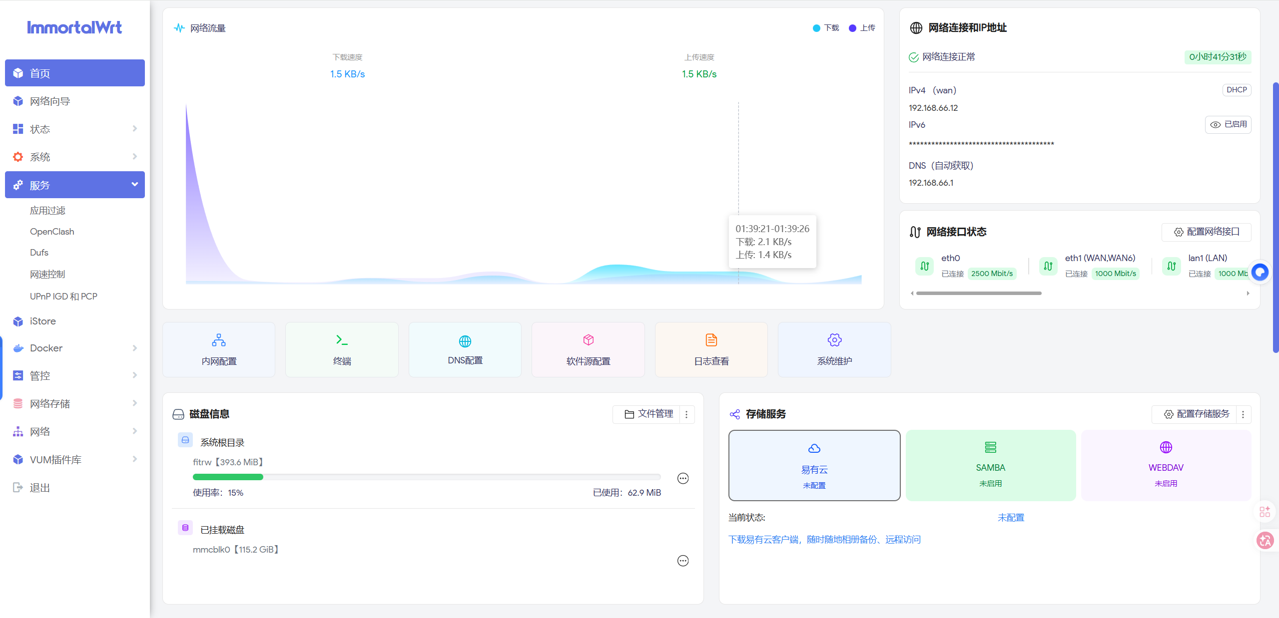1279x618 pixels.
Task: Click the configure network interfaces button
Action: click(1206, 232)
